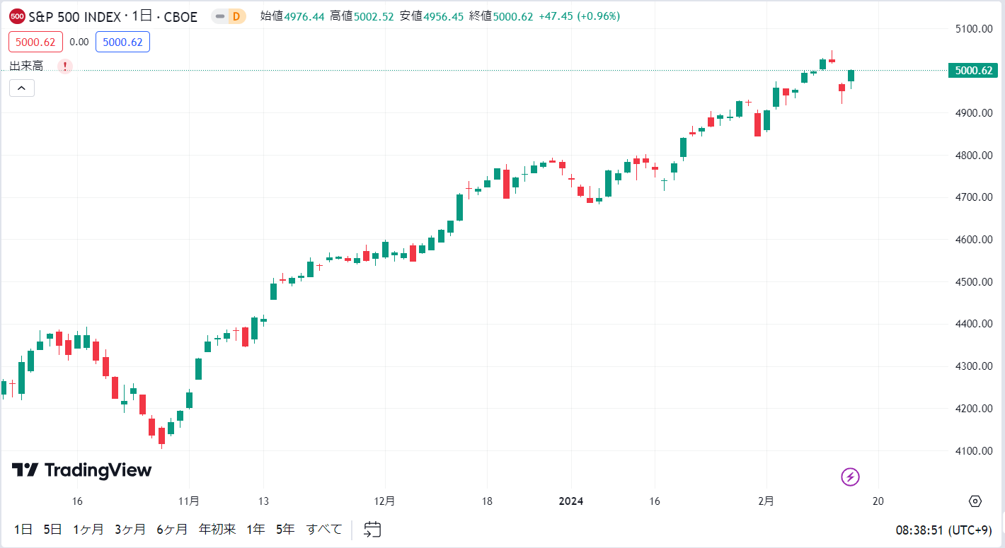The image size is (1005, 548).
Task: Choose the 年初来 (year-to-date) range
Action: tap(217, 529)
